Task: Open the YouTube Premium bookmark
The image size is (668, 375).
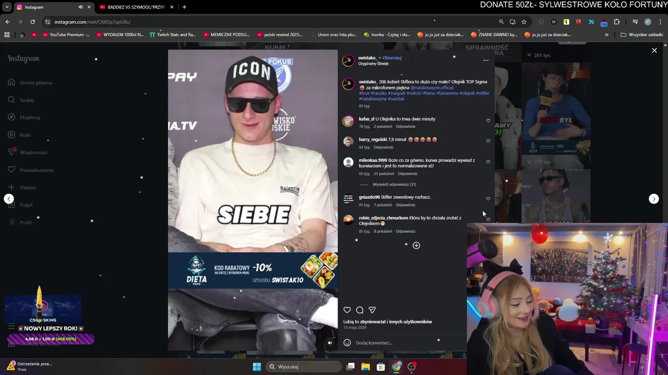Action: (66, 35)
